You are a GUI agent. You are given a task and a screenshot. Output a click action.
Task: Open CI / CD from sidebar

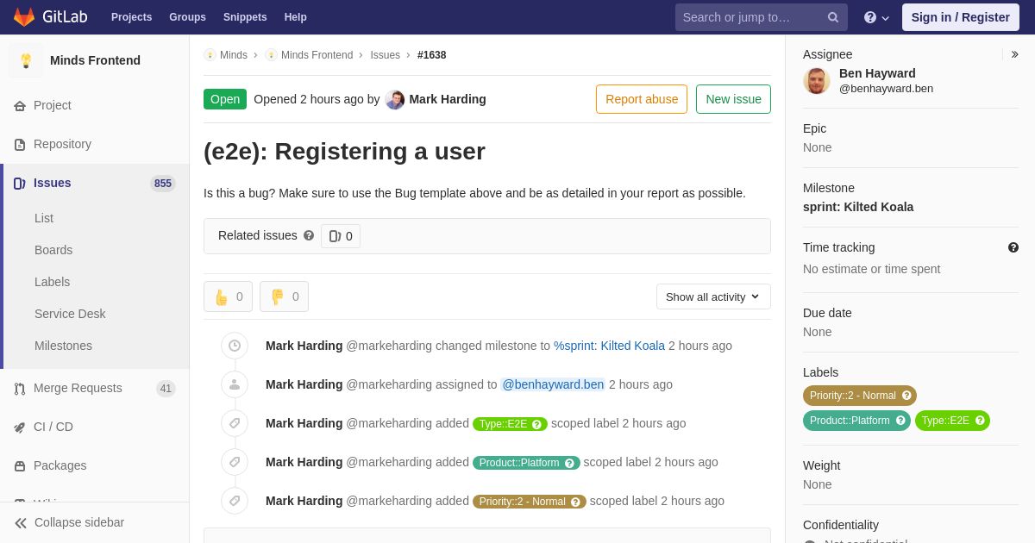(x=53, y=427)
